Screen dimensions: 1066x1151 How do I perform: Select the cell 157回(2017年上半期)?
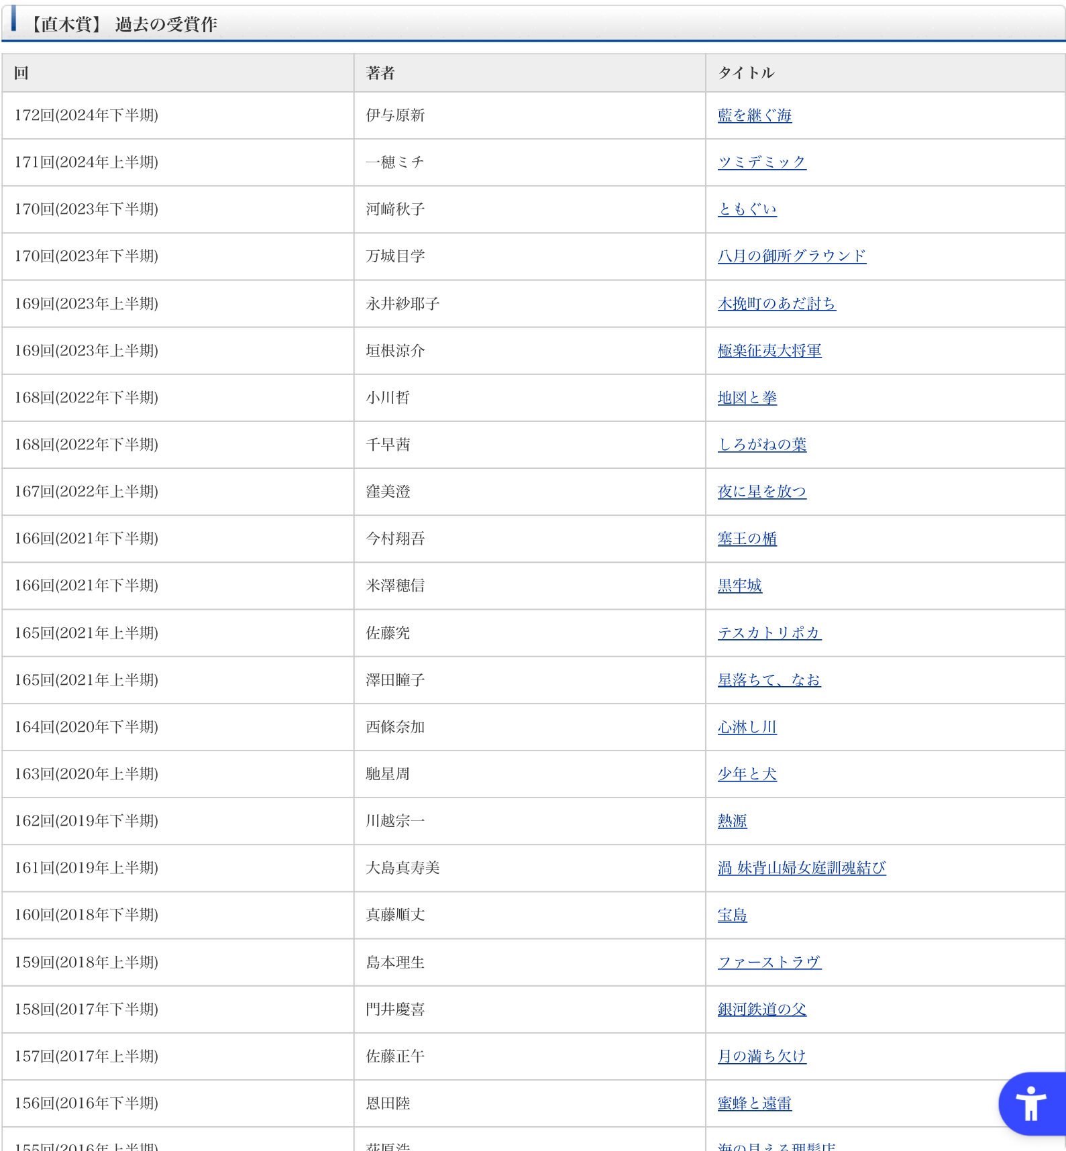(x=178, y=1056)
